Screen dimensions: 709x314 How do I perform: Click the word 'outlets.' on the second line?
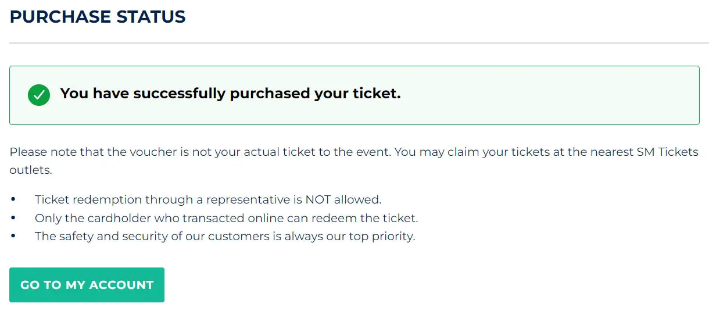pos(31,171)
